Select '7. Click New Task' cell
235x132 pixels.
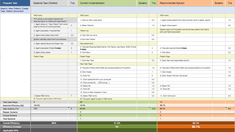pos(107,61)
